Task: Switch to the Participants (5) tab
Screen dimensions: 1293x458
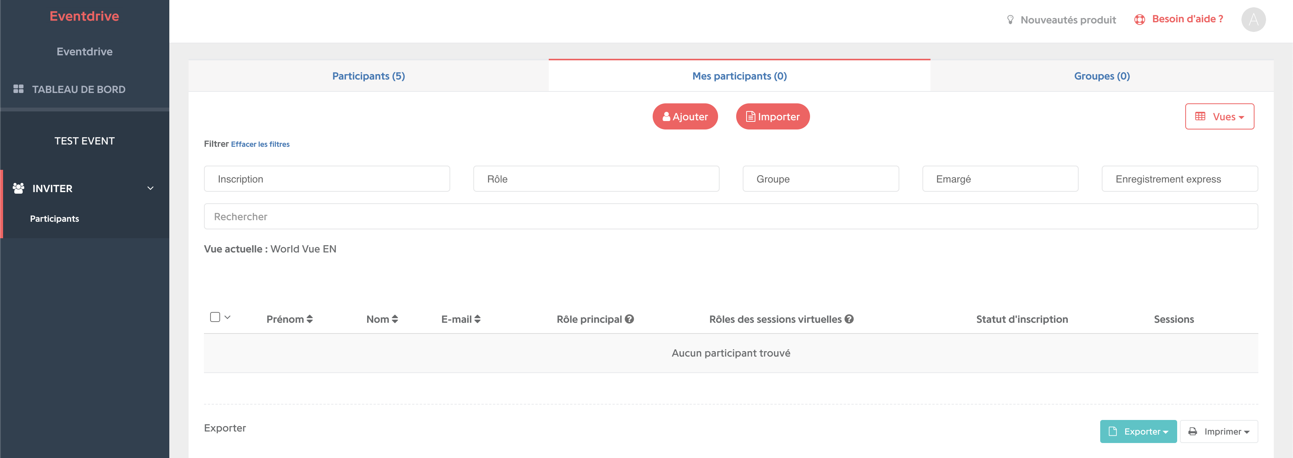Action: (x=368, y=76)
